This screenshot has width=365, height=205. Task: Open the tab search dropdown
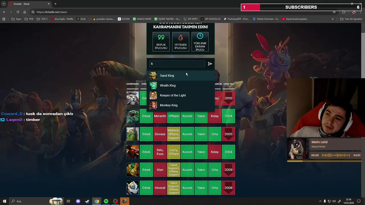(4, 4)
